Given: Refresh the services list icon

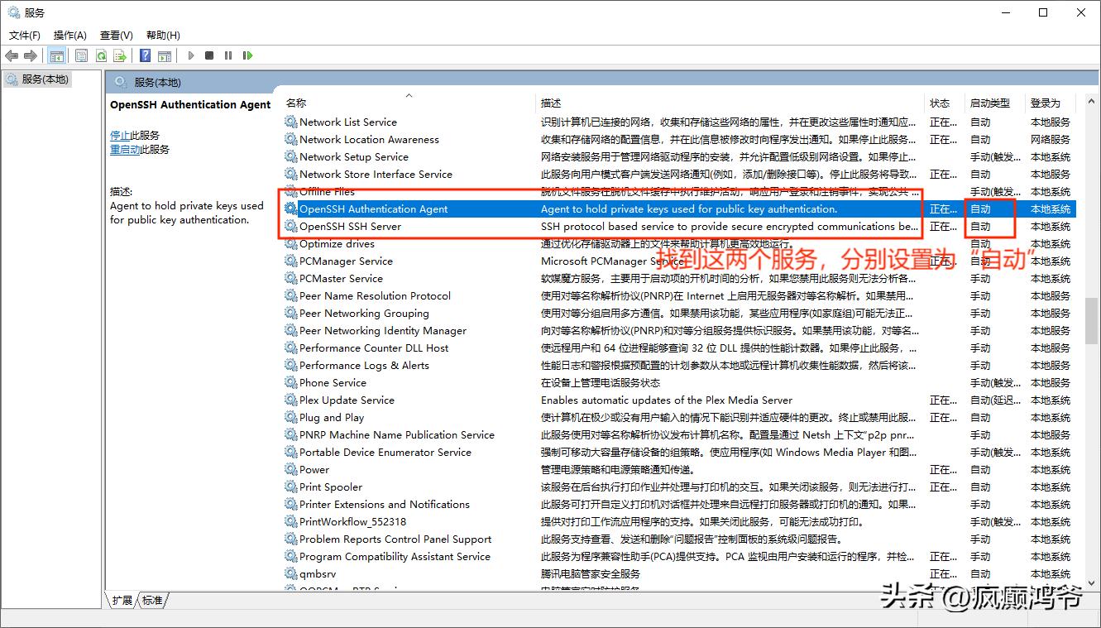Looking at the screenshot, I should (x=101, y=55).
